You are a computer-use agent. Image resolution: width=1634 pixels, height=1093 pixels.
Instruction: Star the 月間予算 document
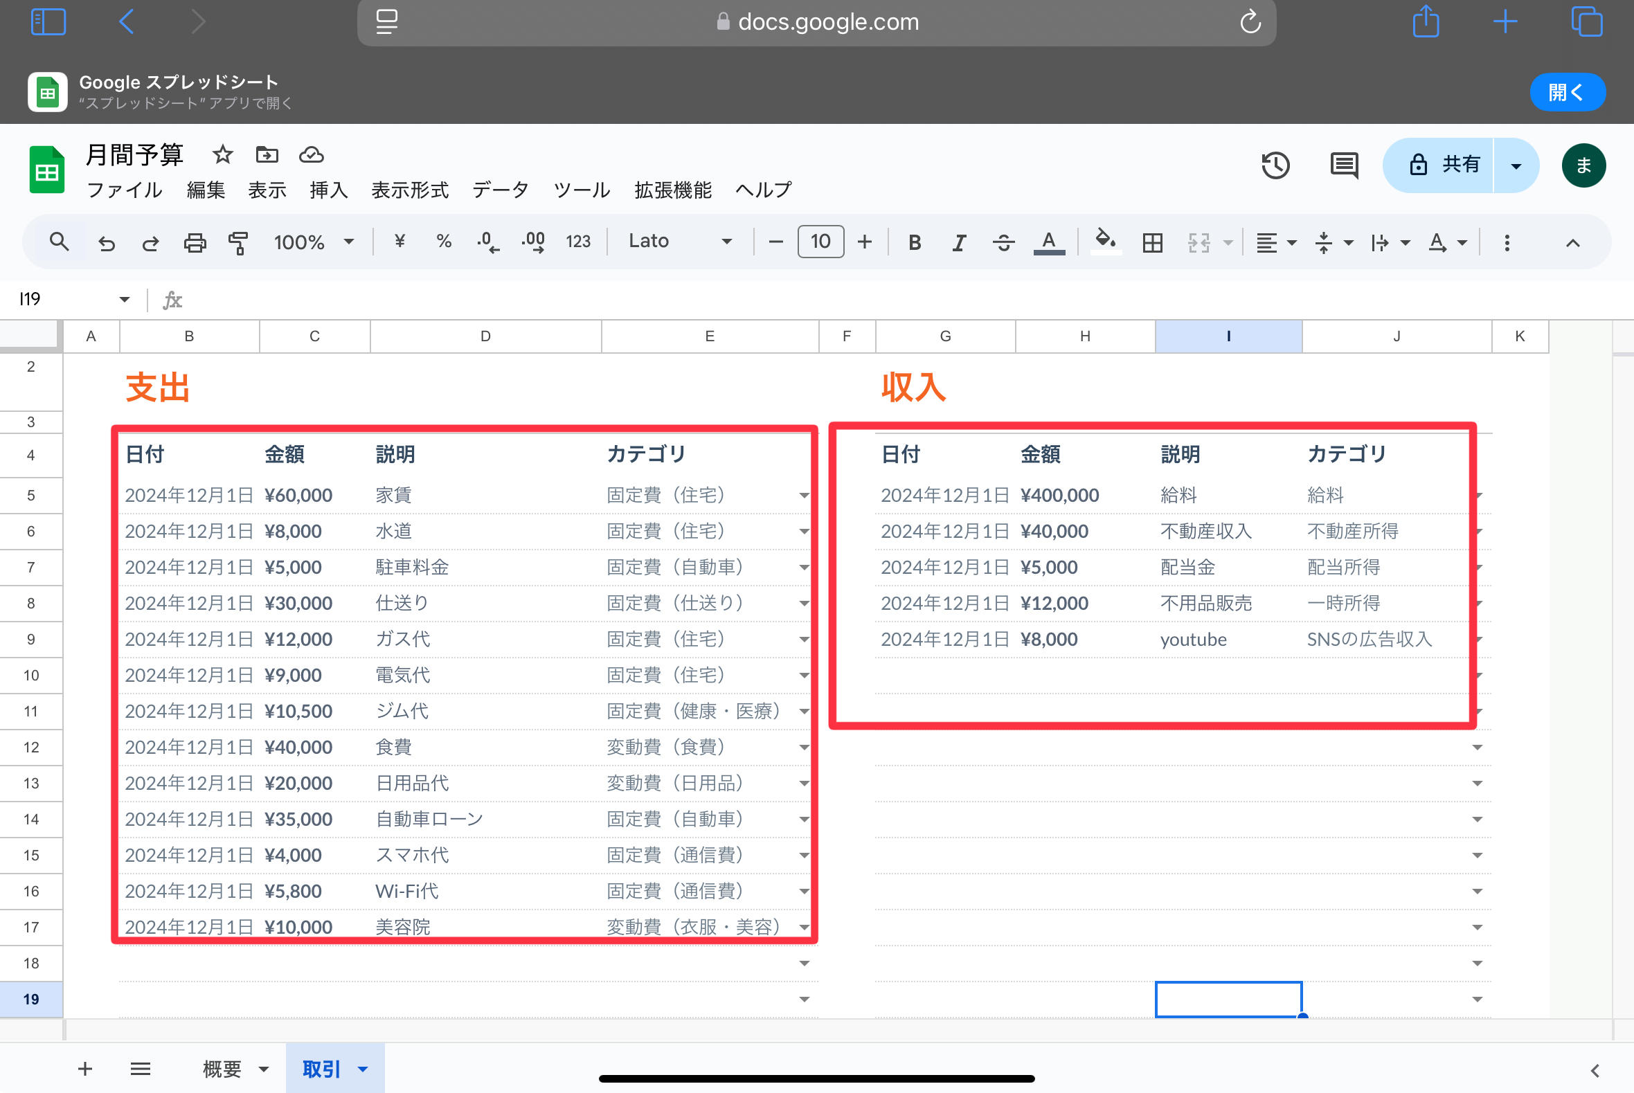pos(222,154)
